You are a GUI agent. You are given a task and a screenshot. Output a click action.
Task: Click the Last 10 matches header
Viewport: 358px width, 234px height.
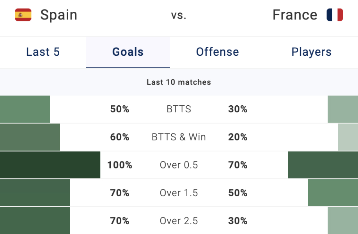point(179,82)
